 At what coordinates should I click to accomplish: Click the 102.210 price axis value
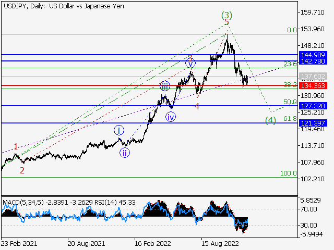(312, 179)
